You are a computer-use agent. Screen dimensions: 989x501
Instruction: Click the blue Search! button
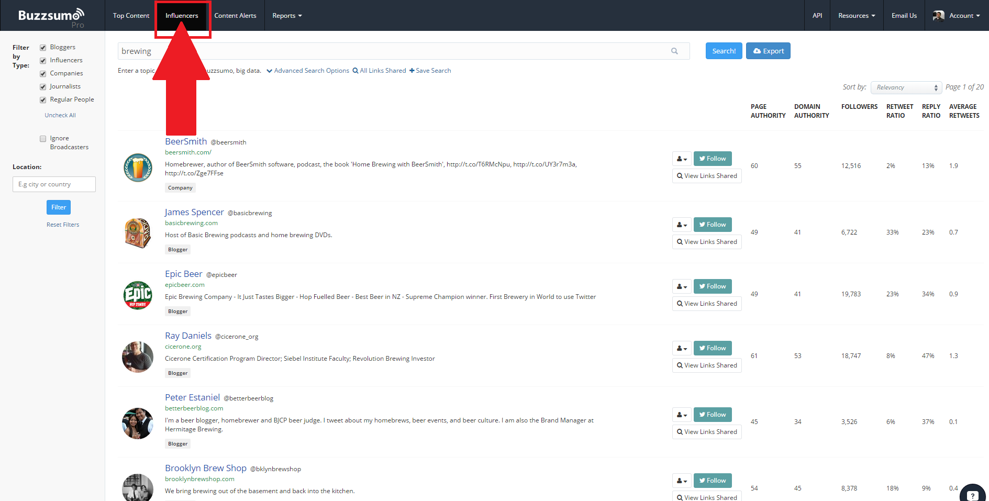724,51
